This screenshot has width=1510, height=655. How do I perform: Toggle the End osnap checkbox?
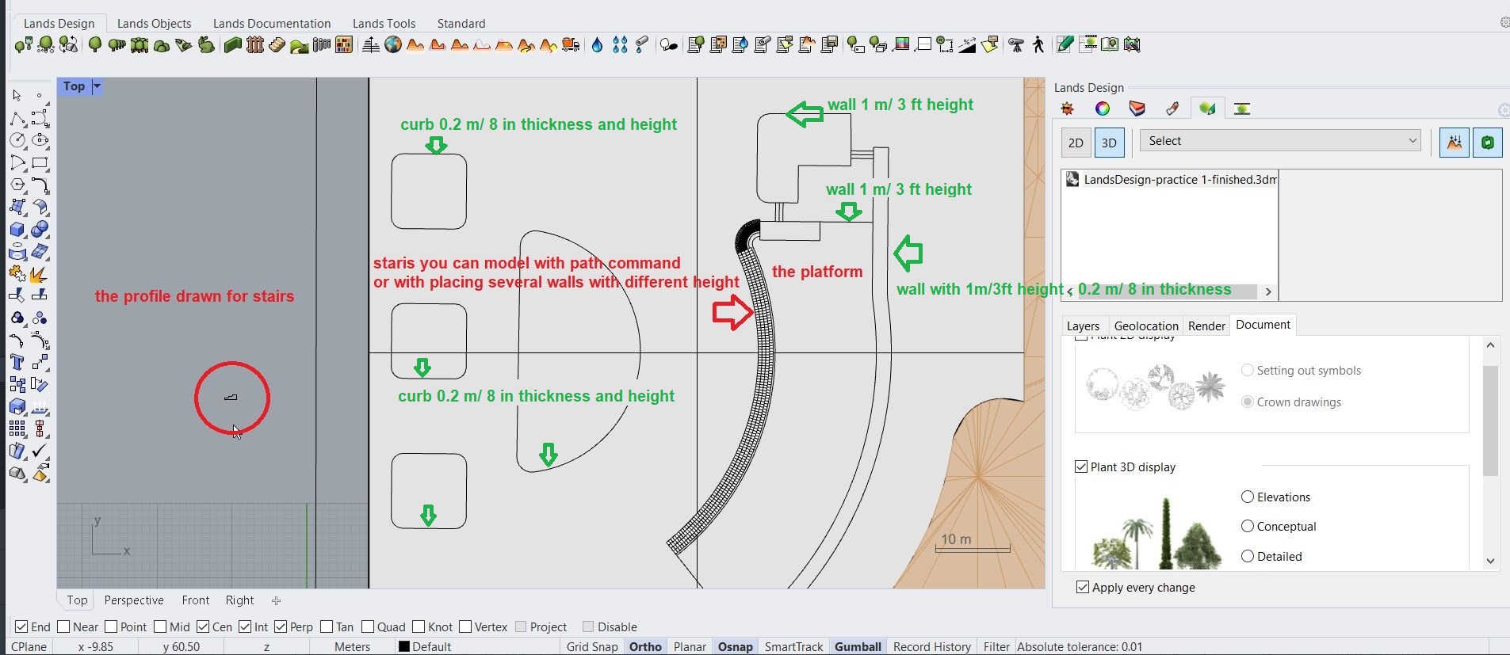[21, 626]
